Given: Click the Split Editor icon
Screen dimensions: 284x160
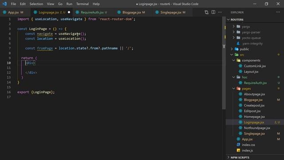Looking at the screenshot, I should [x=213, y=12].
